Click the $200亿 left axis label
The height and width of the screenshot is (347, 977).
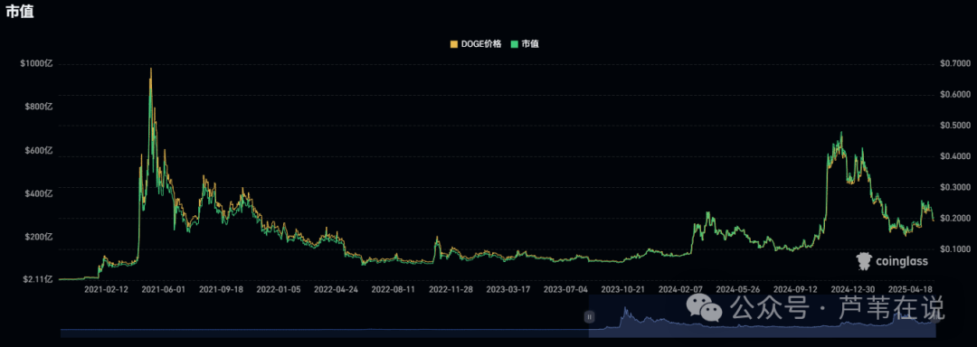tap(39, 237)
